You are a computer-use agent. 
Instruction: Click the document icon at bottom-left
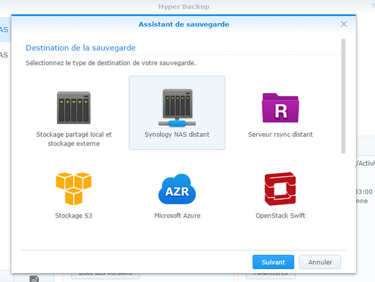pos(34,278)
